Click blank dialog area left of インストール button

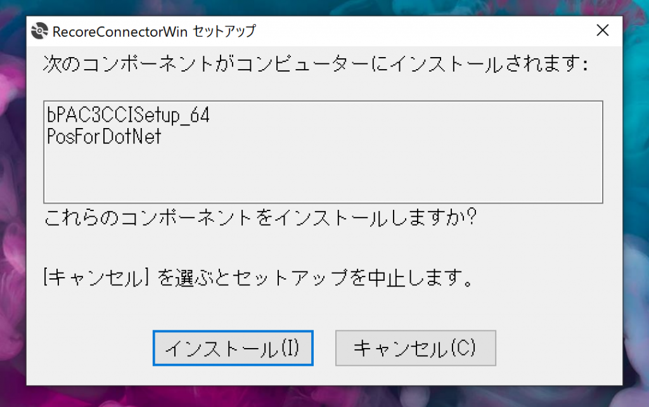[89, 348]
